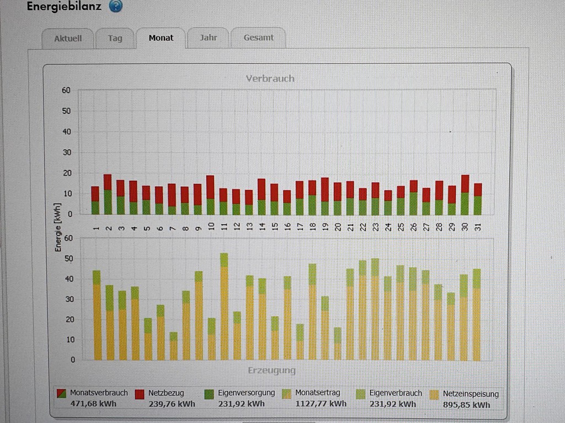The image size is (565, 423).
Task: Click the day 23 production bar
Action: [x=375, y=311]
